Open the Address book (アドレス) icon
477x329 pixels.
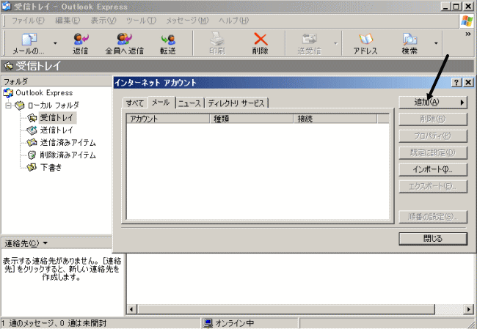365,40
